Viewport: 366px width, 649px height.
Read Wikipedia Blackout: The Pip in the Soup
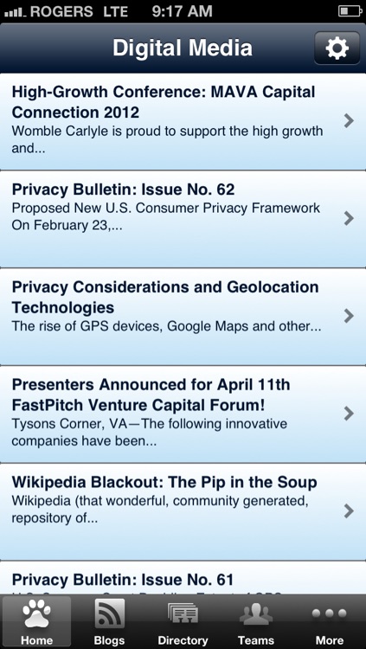tap(164, 483)
